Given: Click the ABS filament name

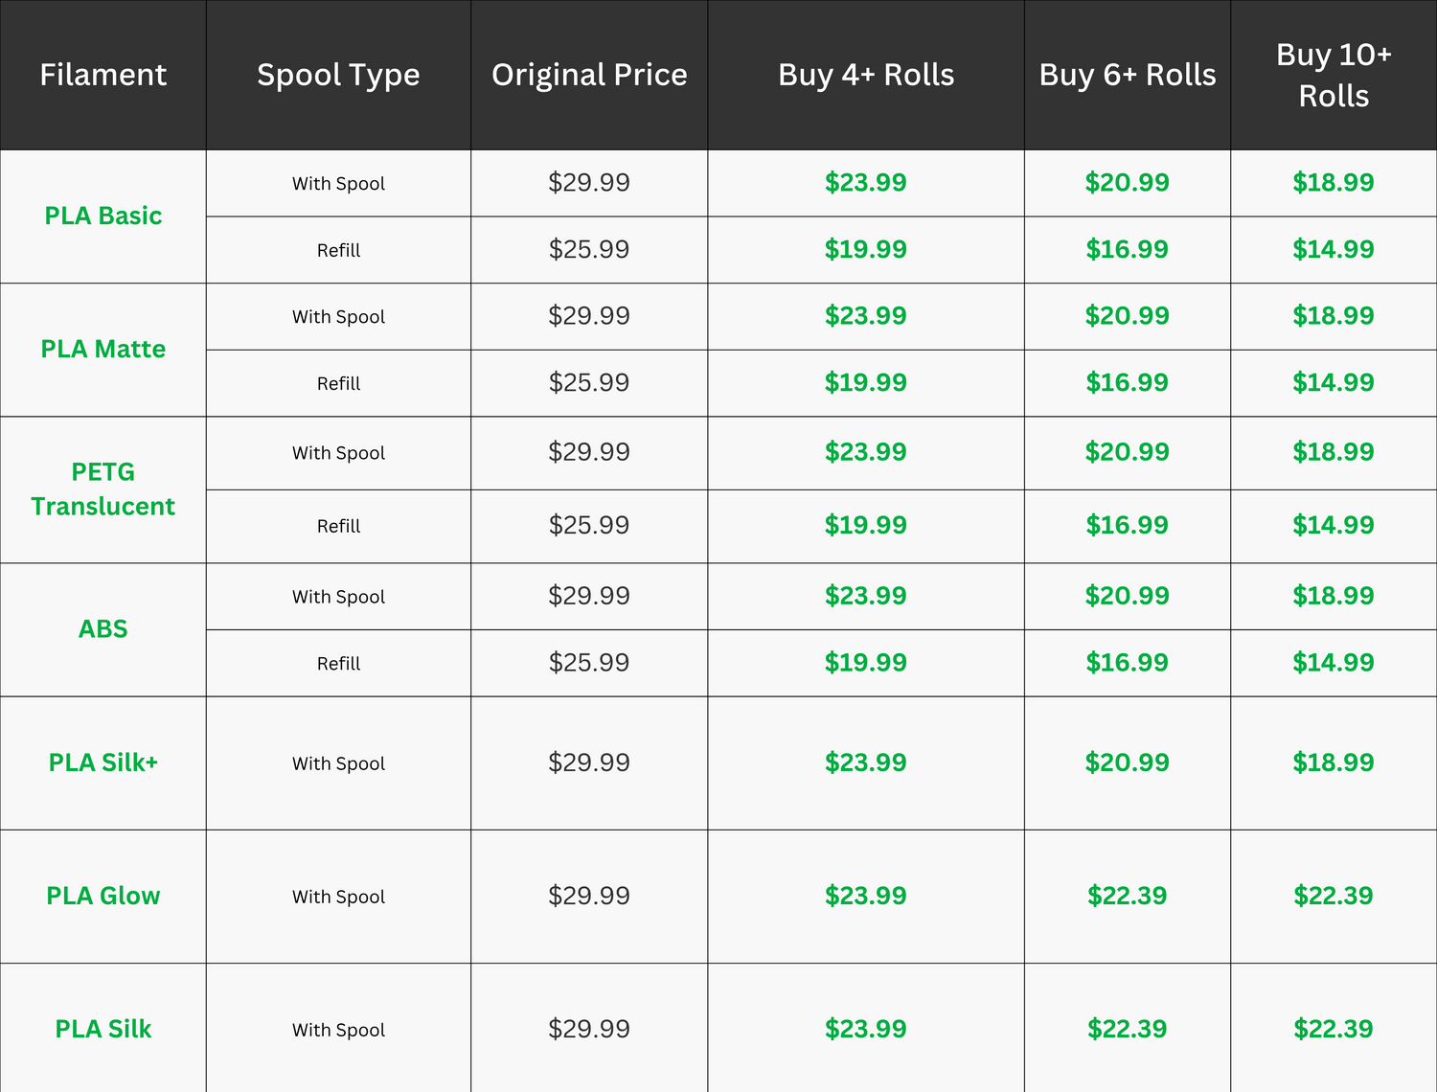Looking at the screenshot, I should 103,629.
